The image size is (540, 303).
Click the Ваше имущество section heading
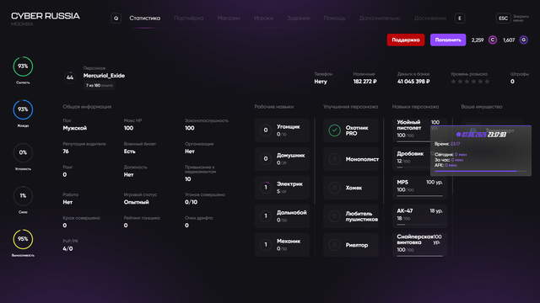point(482,107)
